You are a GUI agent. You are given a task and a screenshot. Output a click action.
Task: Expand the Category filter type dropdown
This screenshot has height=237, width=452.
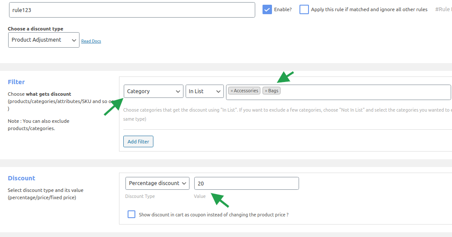(154, 91)
